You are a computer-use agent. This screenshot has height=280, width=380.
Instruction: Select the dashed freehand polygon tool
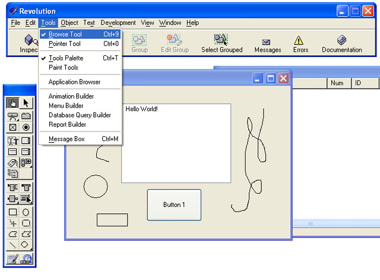[x=26, y=234]
